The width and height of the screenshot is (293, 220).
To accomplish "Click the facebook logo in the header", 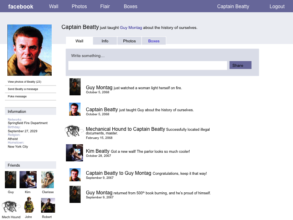I will [21, 7].
